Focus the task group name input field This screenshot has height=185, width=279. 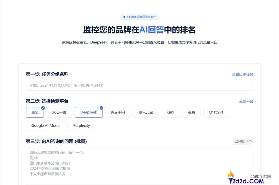[x=139, y=85]
